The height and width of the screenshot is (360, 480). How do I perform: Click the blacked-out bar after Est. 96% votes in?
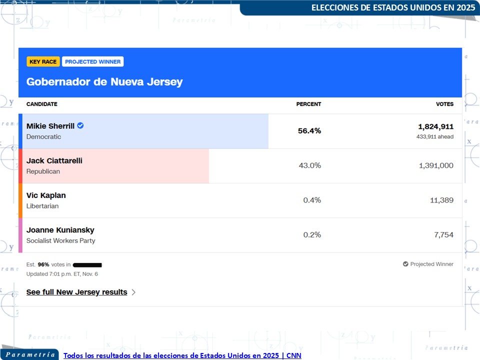[87, 264]
